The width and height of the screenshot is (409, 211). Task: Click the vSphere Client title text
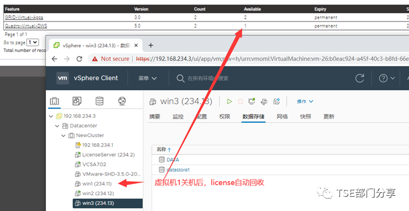(x=96, y=78)
